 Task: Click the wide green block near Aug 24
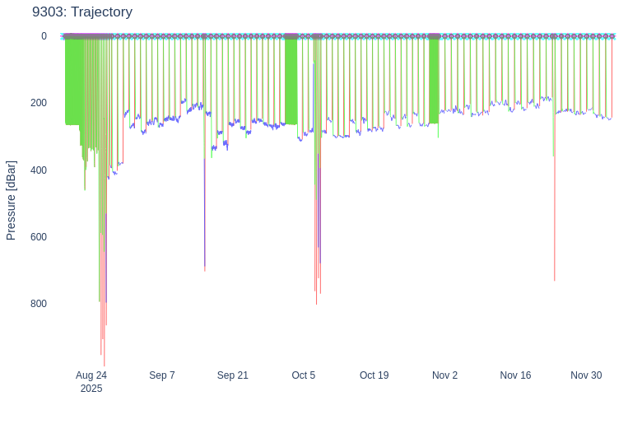click(72, 82)
